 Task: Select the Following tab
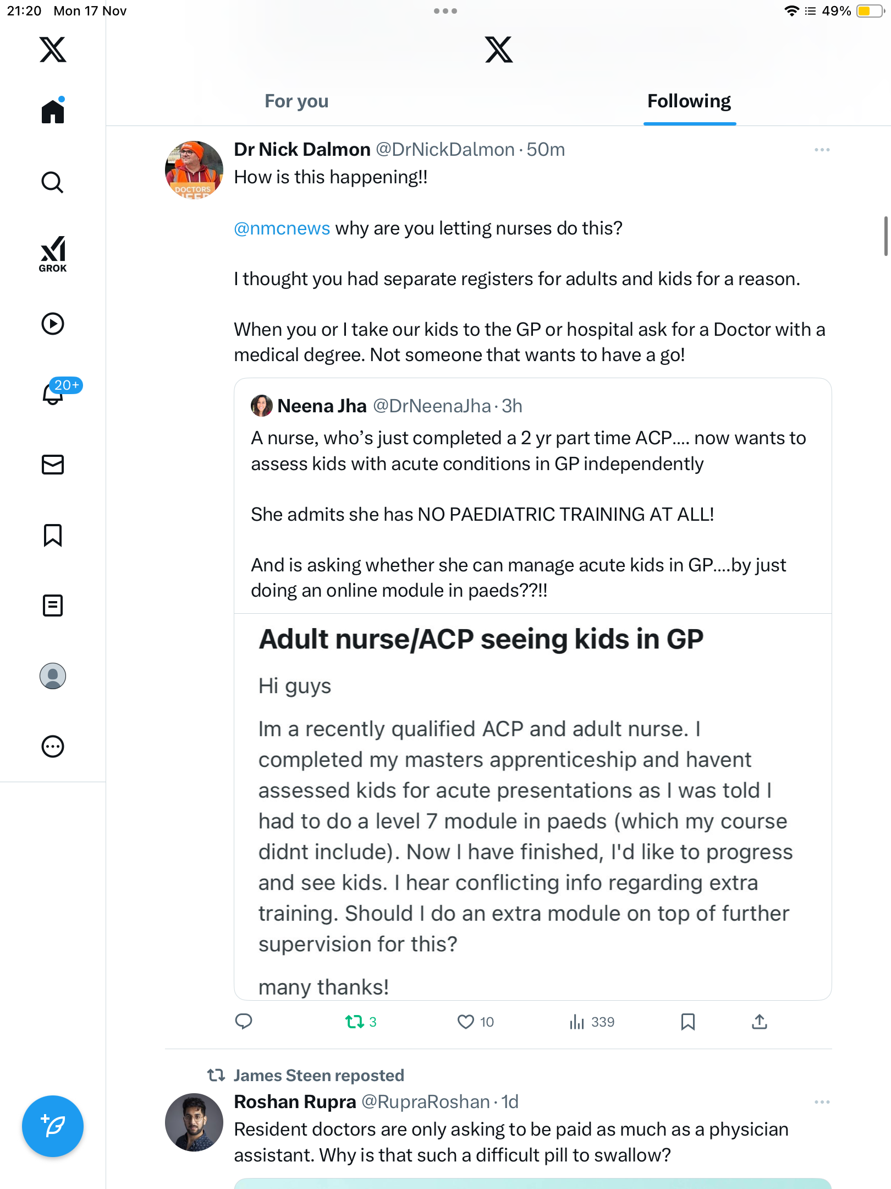(x=689, y=101)
